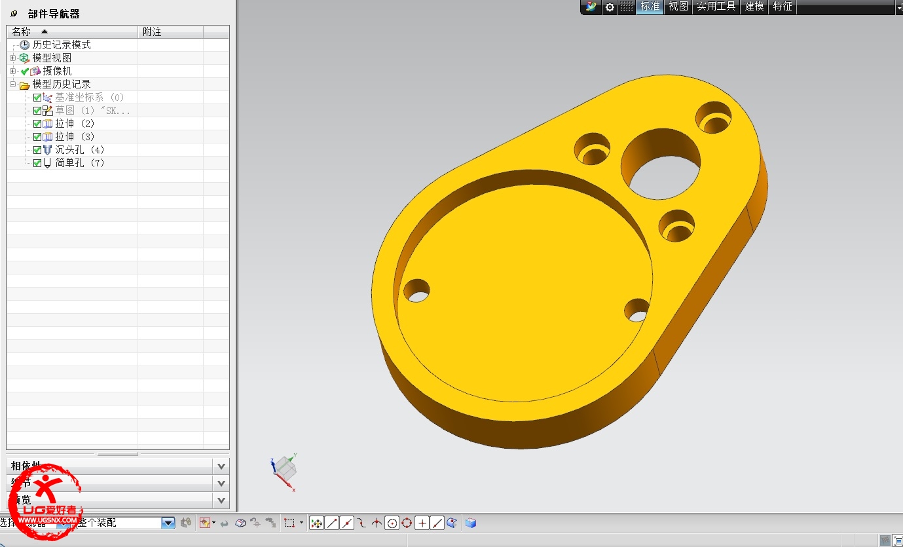Click the dotted grip handle beside the 标准 tab

(x=627, y=7)
